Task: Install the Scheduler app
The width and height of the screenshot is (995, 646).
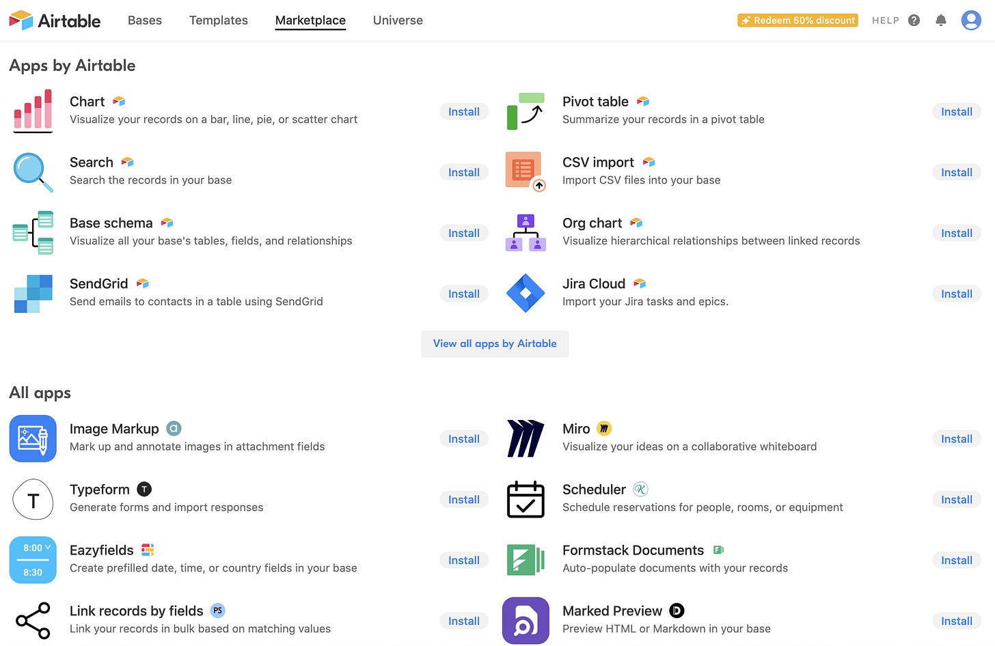Action: tap(957, 500)
